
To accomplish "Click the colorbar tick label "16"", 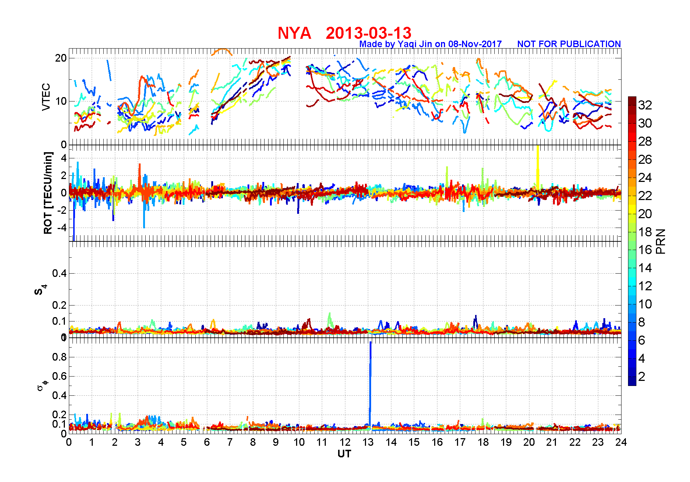I will [x=645, y=250].
